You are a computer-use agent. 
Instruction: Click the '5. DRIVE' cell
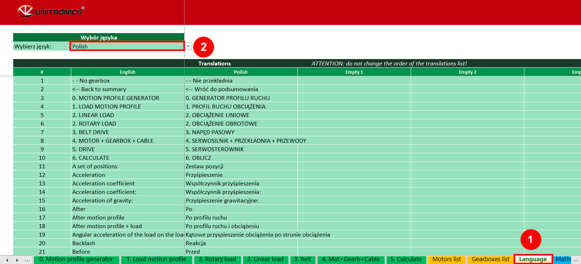128,149
